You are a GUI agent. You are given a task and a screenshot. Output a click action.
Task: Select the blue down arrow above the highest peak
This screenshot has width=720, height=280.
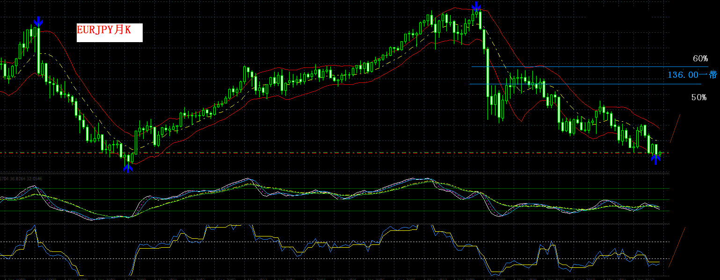coord(476,6)
